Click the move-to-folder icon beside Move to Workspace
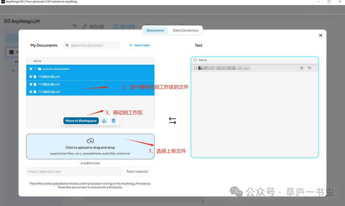Screen dimensions: 345x206 pos(104,121)
